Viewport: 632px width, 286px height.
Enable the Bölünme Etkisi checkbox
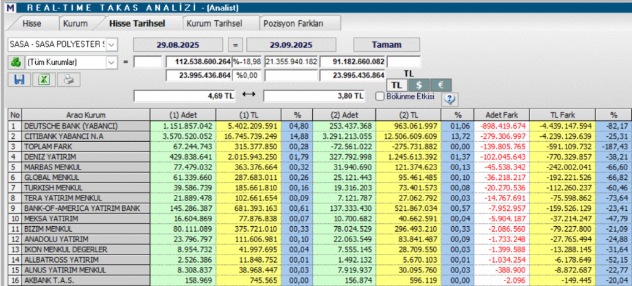click(x=380, y=96)
